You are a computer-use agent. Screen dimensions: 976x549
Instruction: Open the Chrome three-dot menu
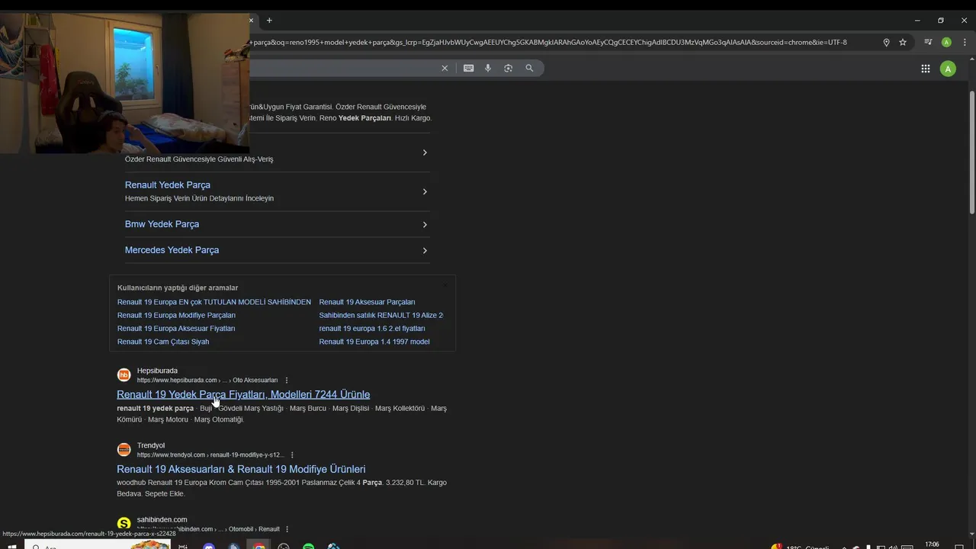click(964, 43)
